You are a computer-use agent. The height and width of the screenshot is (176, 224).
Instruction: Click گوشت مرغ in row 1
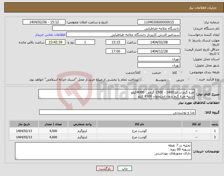click(139, 131)
